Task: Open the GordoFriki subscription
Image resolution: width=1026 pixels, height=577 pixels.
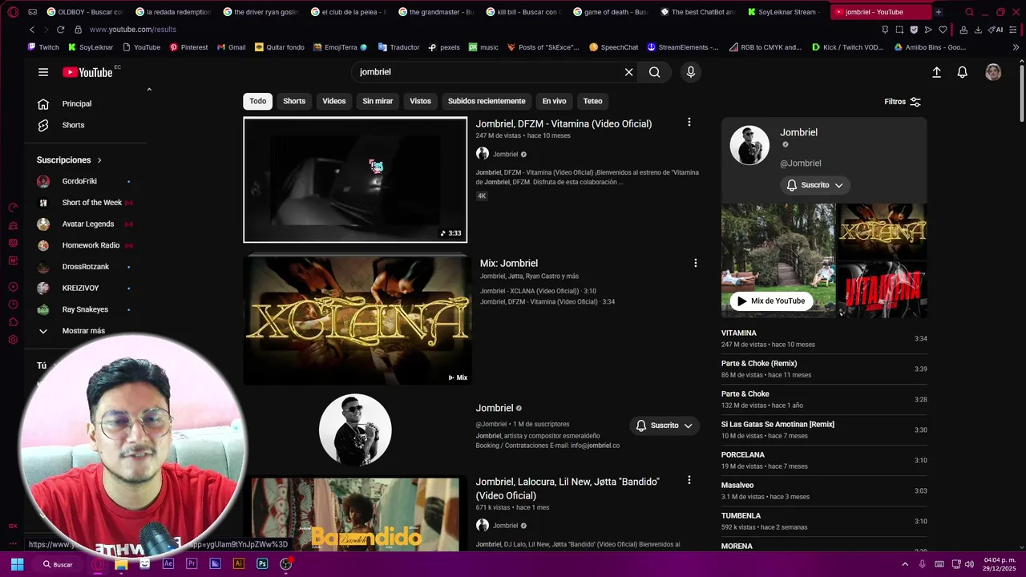Action: point(79,181)
